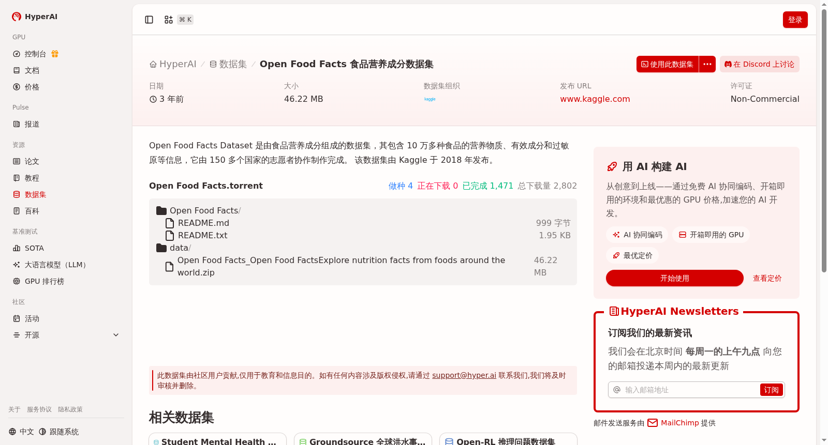Click the 文档 docs icon
828x445 pixels.
[x=17, y=70]
